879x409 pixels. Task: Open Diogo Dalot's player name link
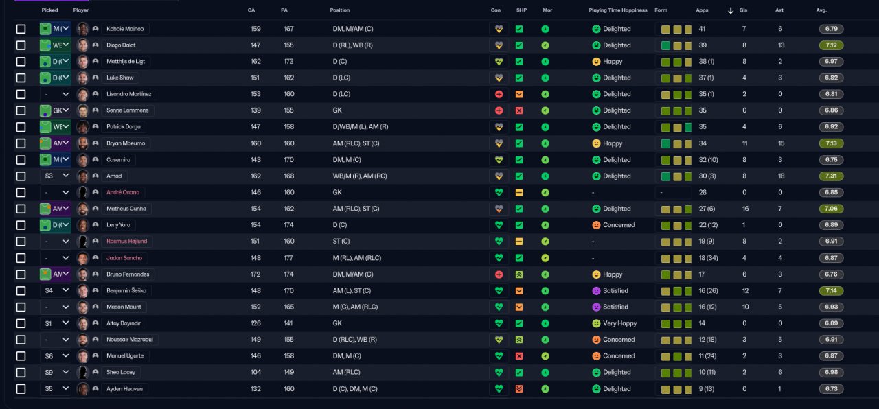(x=121, y=45)
